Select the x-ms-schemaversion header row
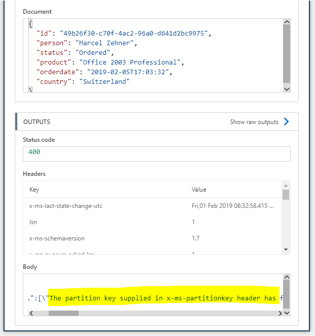The width and height of the screenshot is (315, 336). (152, 238)
